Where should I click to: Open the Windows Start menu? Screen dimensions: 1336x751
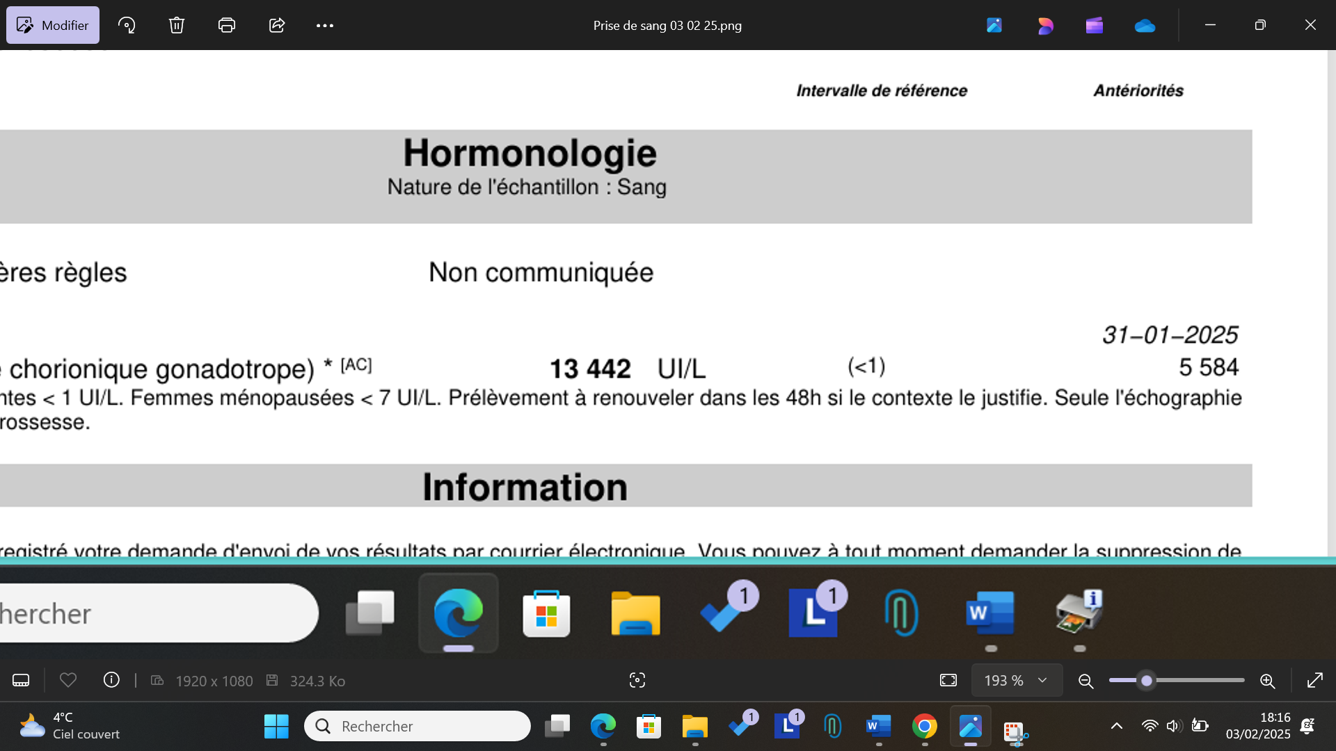[276, 725]
